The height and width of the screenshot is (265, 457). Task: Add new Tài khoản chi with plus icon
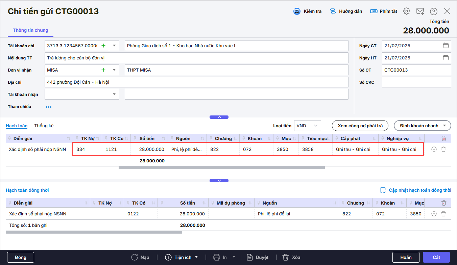click(103, 46)
